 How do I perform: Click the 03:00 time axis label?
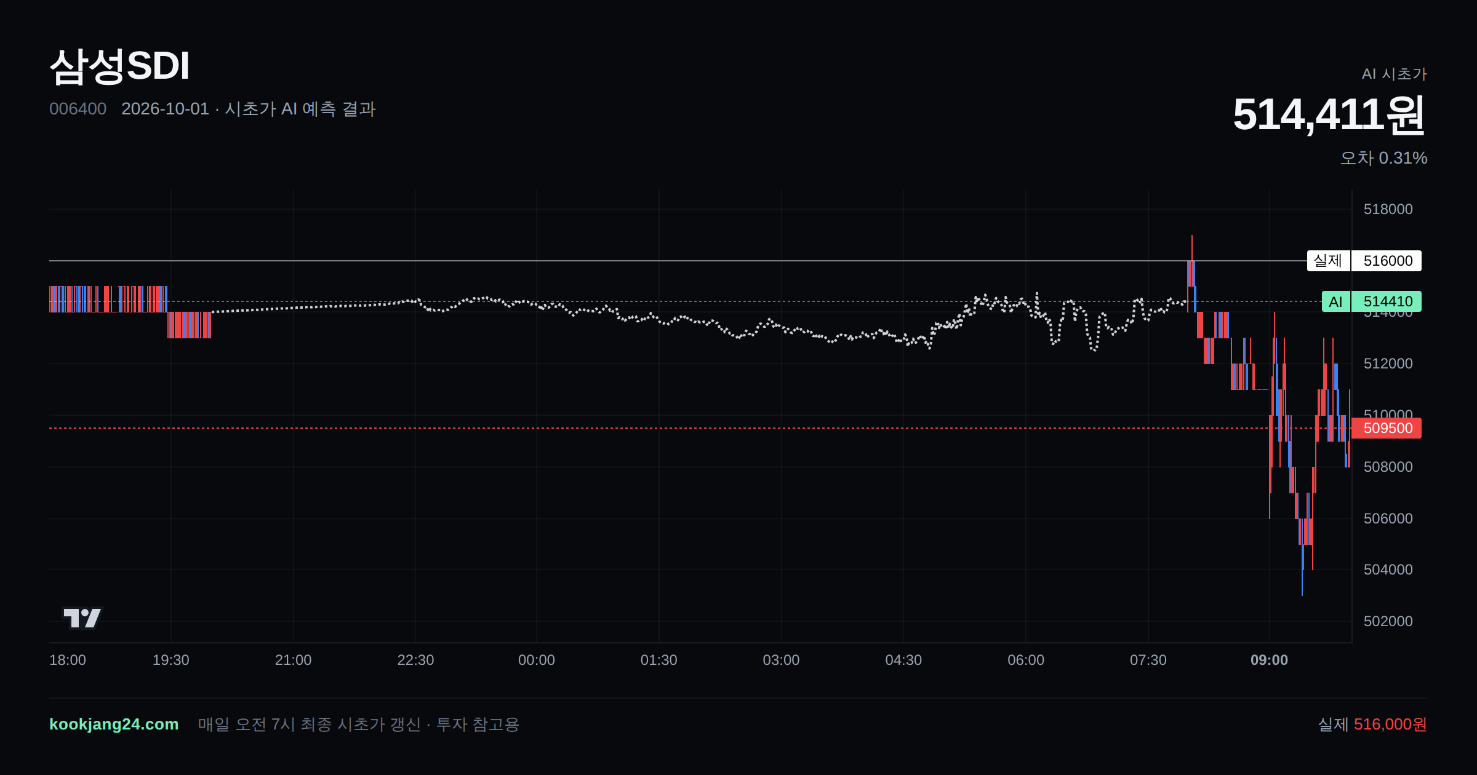781,660
